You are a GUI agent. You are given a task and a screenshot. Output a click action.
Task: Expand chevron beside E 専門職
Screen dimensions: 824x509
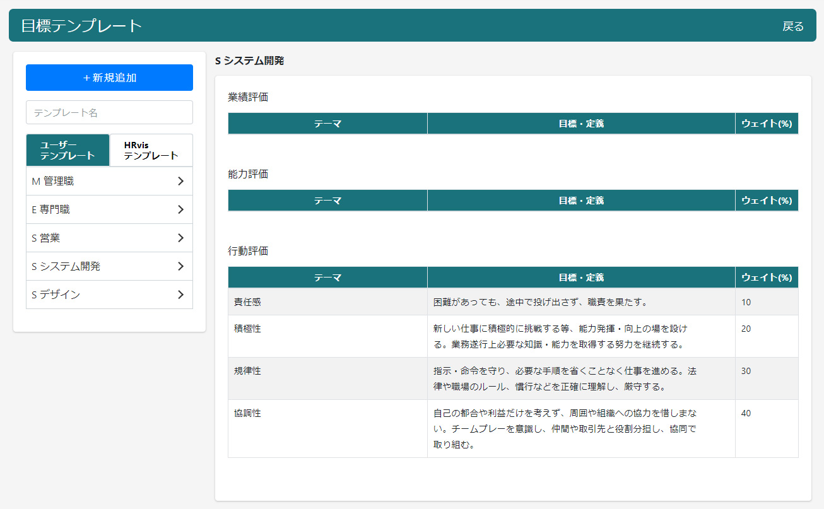click(x=180, y=209)
